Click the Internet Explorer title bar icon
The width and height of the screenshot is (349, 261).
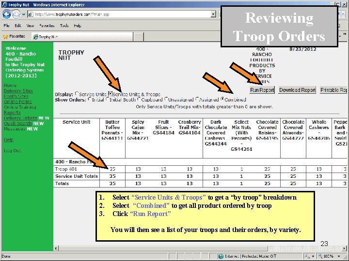tap(4, 4)
